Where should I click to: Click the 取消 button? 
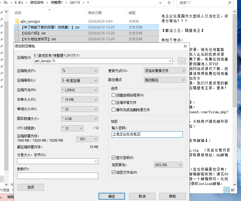(142, 196)
